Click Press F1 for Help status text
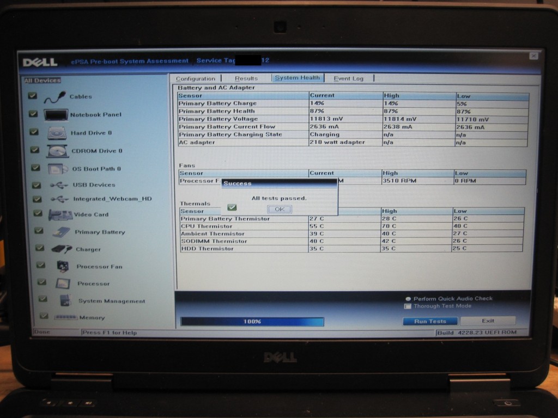 109,333
